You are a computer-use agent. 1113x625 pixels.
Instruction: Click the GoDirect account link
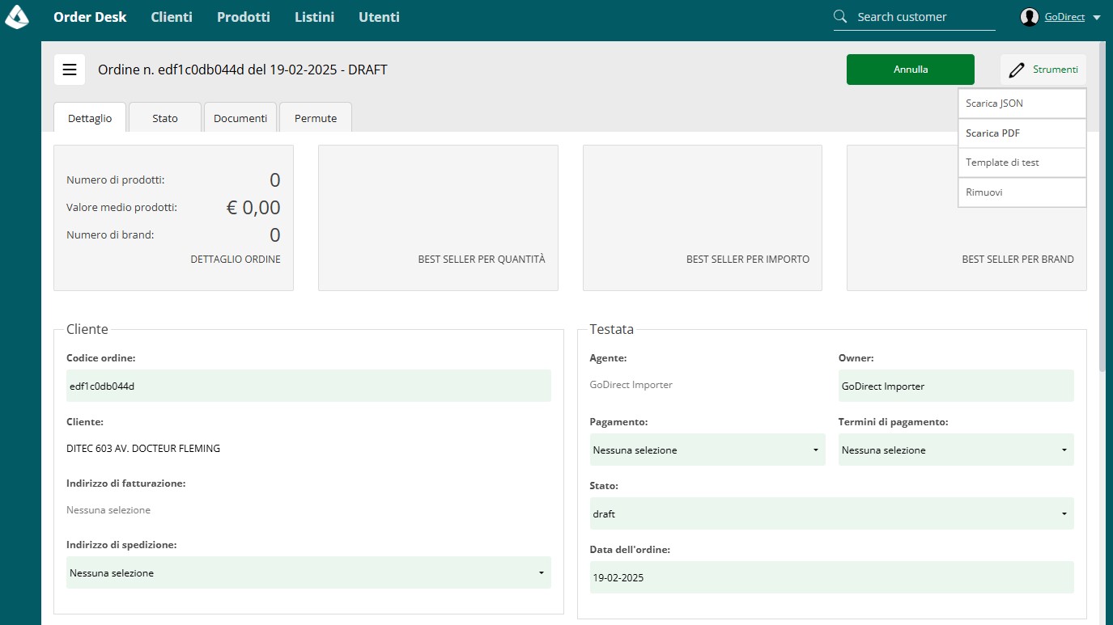tap(1064, 17)
